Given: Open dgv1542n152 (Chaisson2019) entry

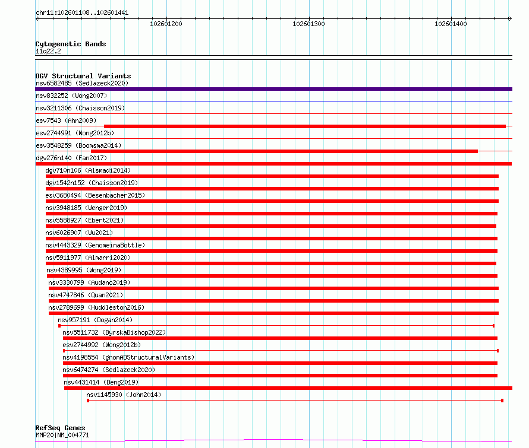Looking at the screenshot, I should 92,183.
